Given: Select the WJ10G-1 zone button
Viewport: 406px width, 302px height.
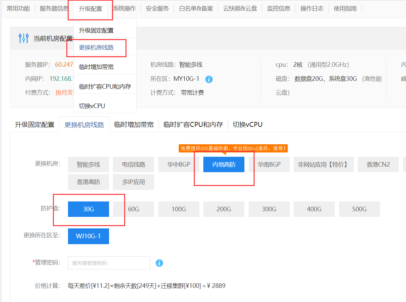Looking at the screenshot, I should 88,236.
